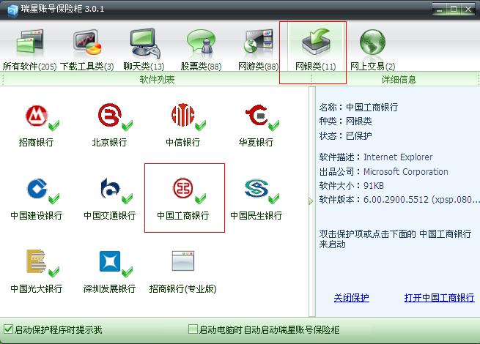Click the 打开中国工商银行 link
Image resolution: width=480 pixels, height=344 pixels.
coord(439,297)
